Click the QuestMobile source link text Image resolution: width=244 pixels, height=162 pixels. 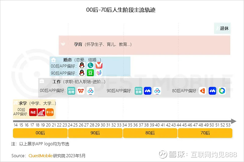(41, 156)
